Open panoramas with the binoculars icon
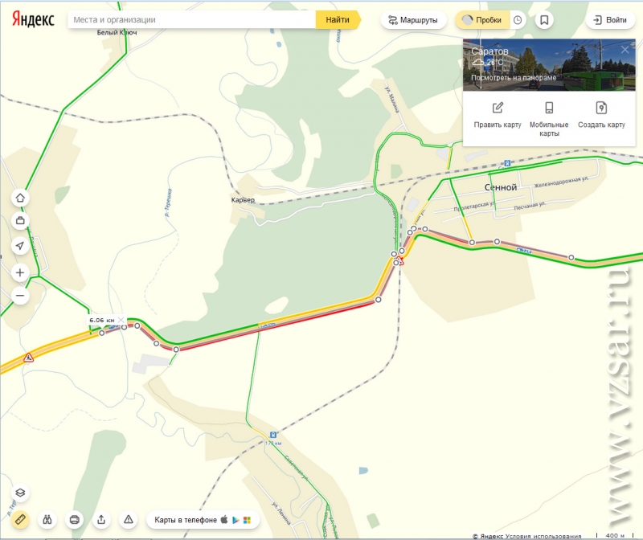Screen dimensions: 643x540 pyautogui.click(x=47, y=520)
